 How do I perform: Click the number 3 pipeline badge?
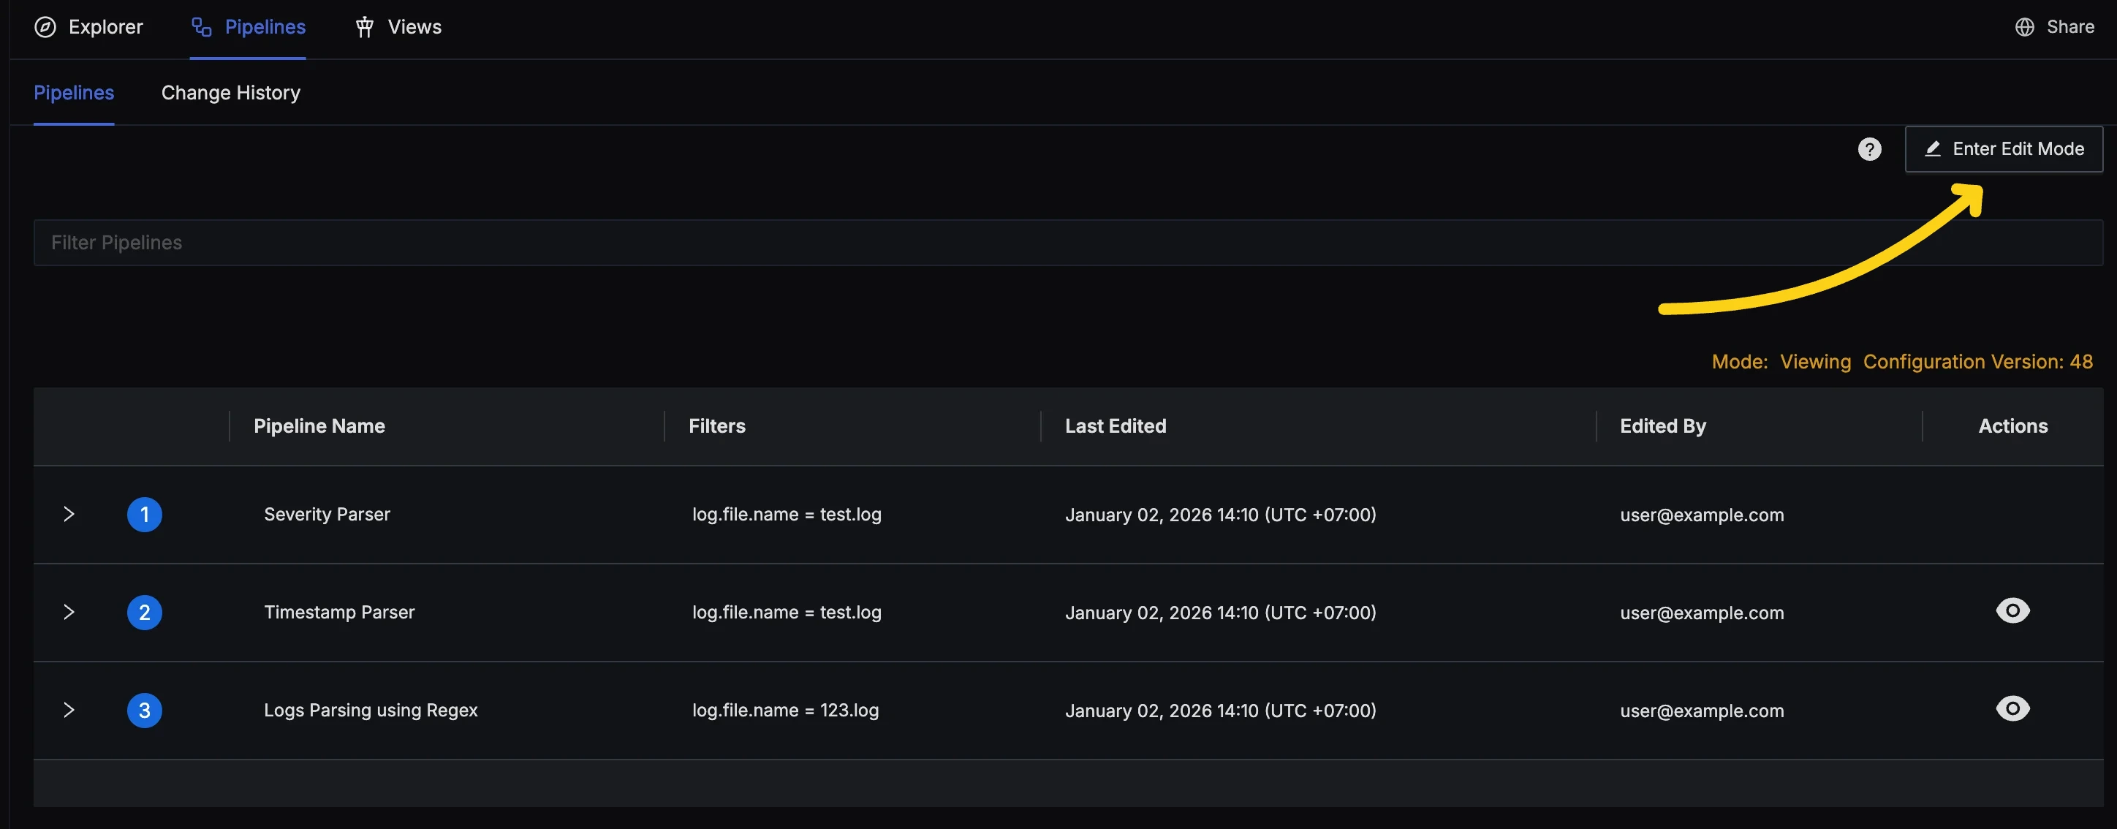point(145,710)
